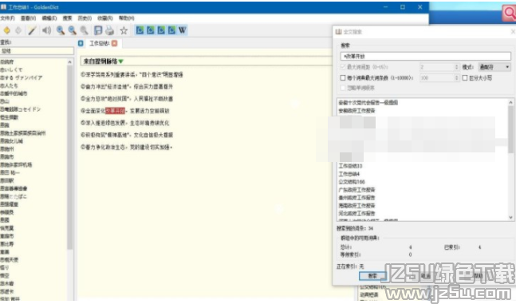Activate the scan popup wand icon
The height and width of the screenshot is (304, 516).
(x=32, y=30)
